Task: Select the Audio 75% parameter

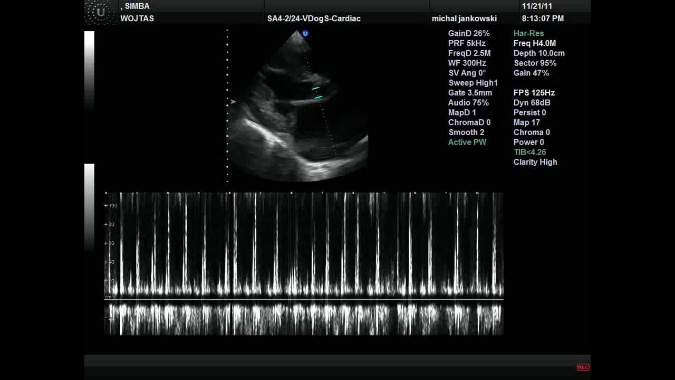Action: pyautogui.click(x=468, y=103)
